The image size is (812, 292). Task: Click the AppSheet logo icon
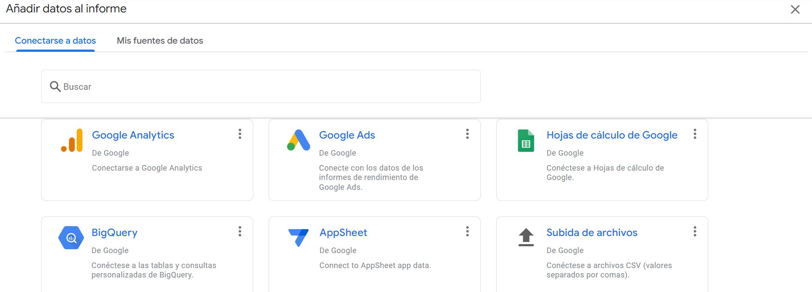coord(299,238)
